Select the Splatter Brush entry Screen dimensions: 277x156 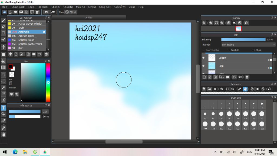[x=27, y=40]
